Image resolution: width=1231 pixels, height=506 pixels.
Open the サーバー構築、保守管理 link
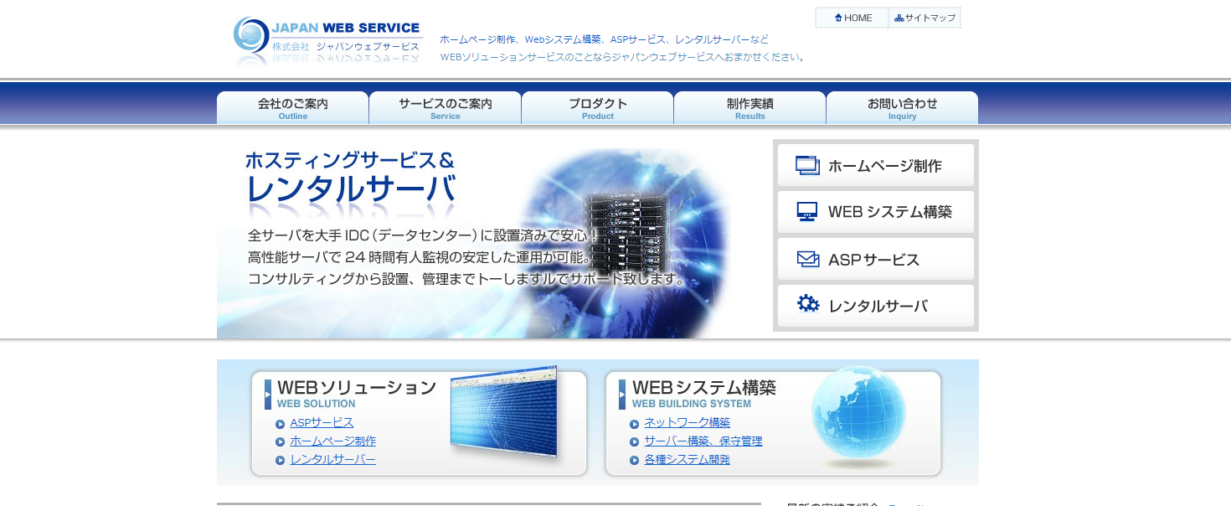[x=703, y=441]
